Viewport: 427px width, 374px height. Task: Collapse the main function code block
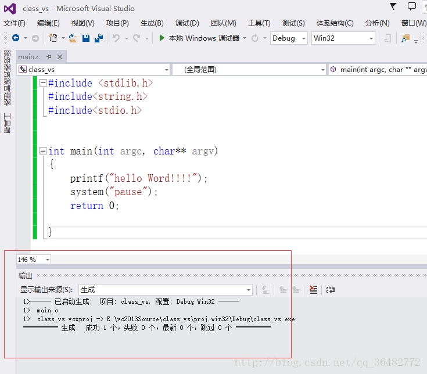43,151
